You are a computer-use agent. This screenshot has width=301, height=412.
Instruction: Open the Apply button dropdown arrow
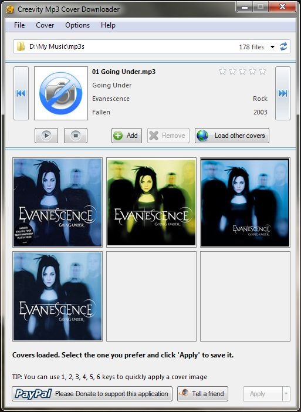[286, 394]
